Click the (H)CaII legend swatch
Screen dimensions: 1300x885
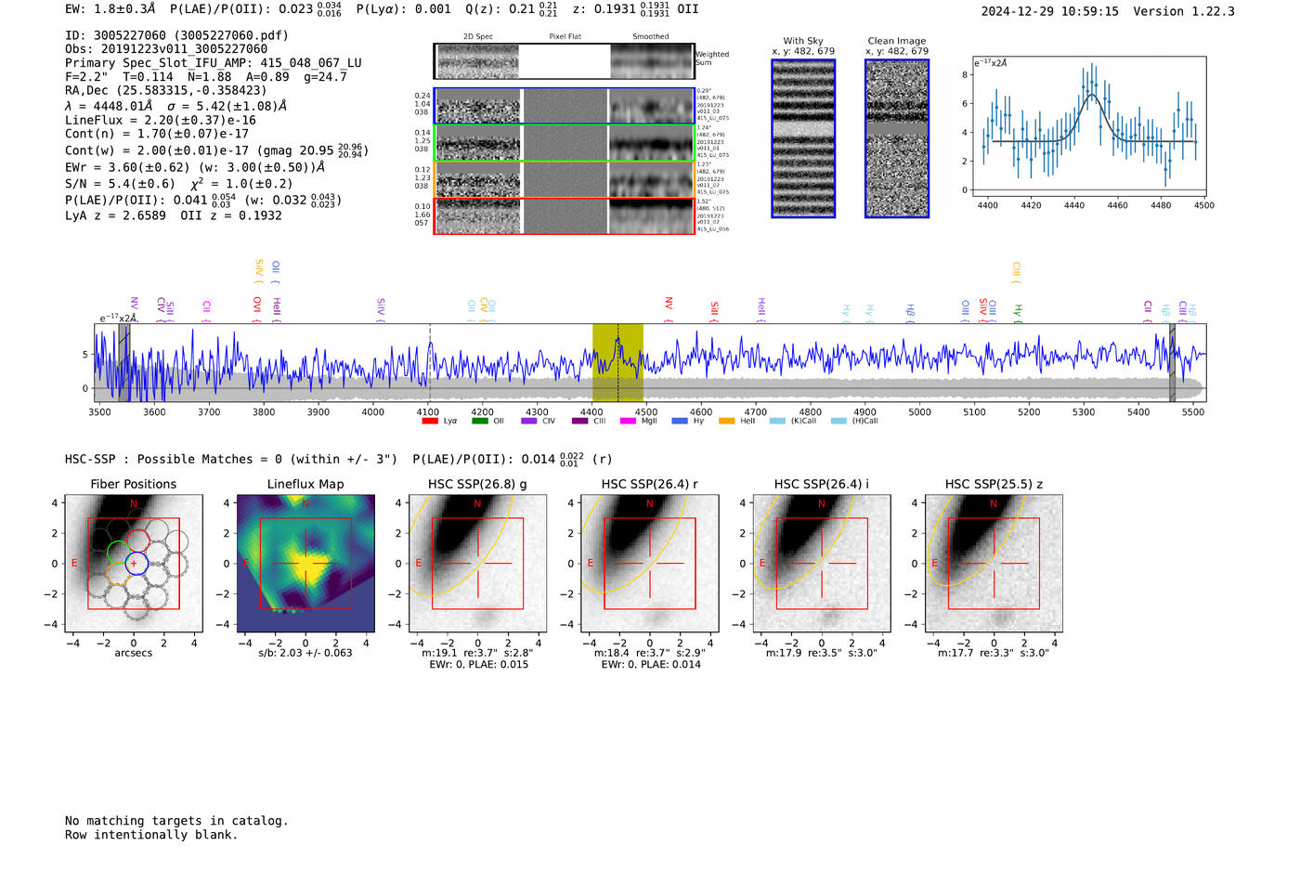[x=838, y=421]
